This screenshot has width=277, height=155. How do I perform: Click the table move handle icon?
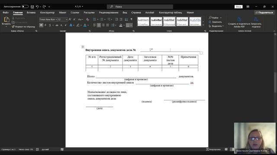pyautogui.click(x=83, y=47)
